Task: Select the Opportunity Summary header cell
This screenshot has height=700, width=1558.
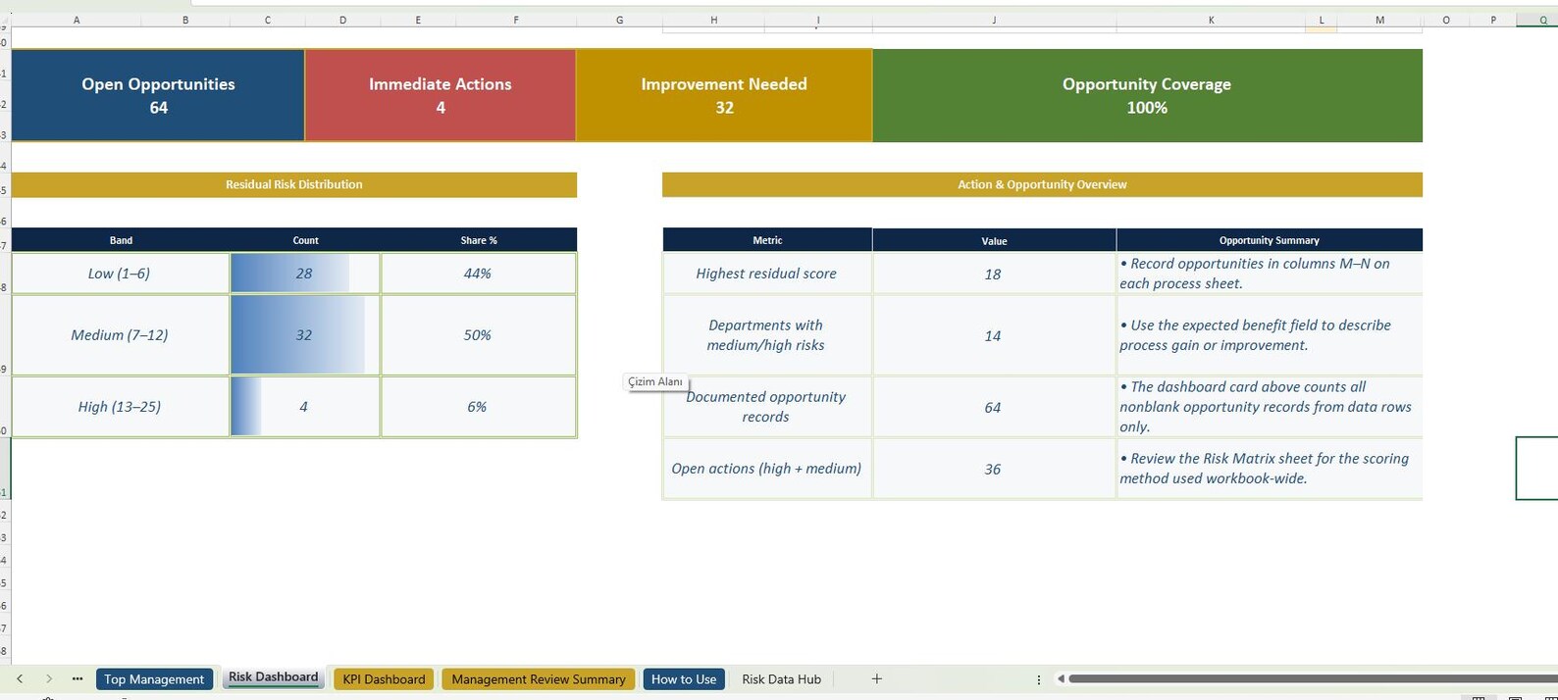Action: tap(1270, 240)
